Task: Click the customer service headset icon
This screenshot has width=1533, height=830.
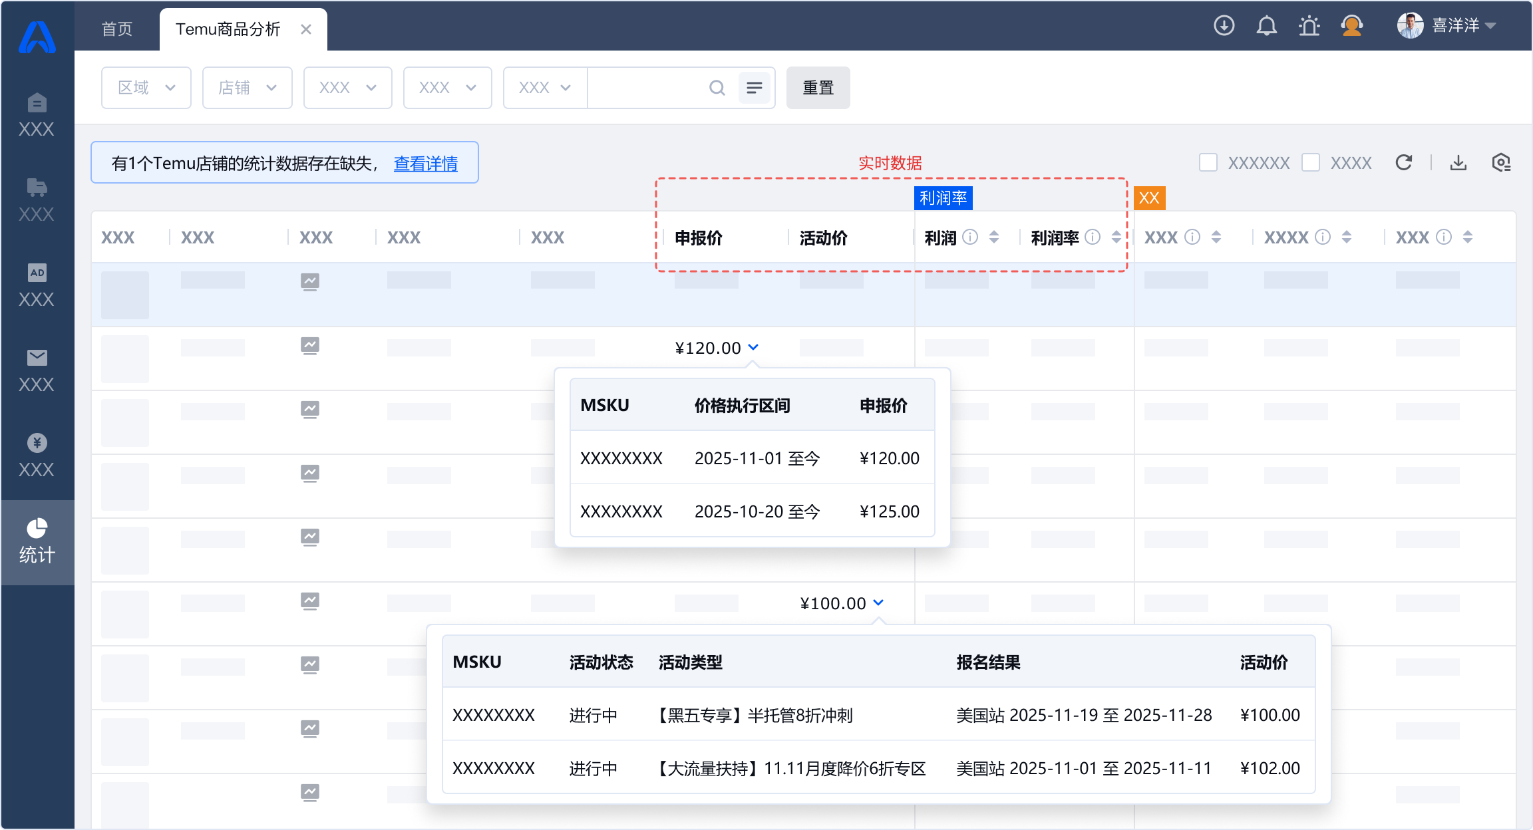Action: (x=1351, y=26)
